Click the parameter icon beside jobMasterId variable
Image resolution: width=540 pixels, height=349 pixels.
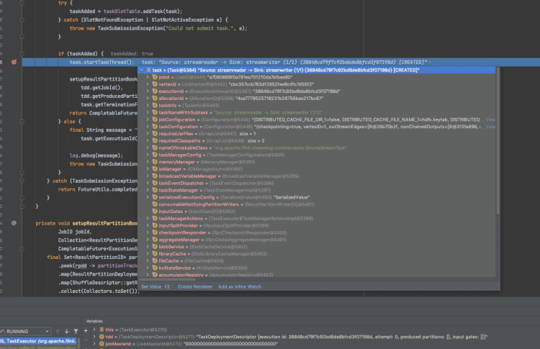(x=102, y=343)
